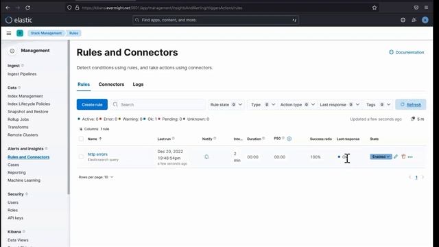439x247 pixels.
Task: Open the Type filter dropdown
Action: click(263, 104)
